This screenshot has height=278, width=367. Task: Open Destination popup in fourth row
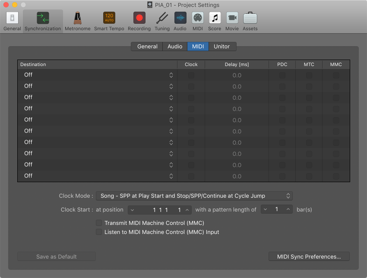[x=98, y=109]
